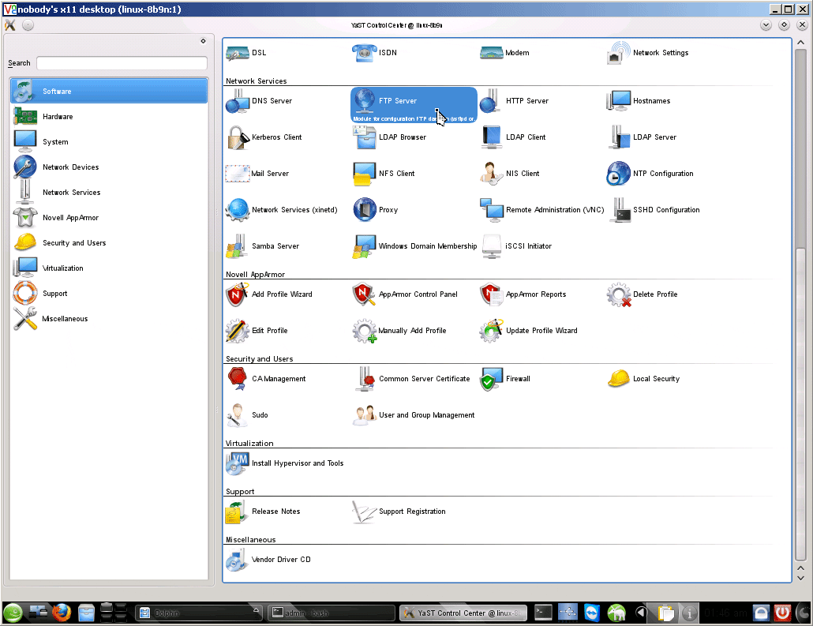The image size is (813, 626).
Task: Open CA Management module
Action: (266, 379)
